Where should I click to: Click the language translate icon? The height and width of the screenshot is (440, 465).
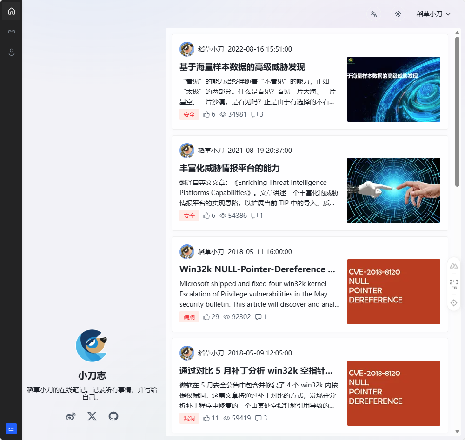click(x=373, y=14)
